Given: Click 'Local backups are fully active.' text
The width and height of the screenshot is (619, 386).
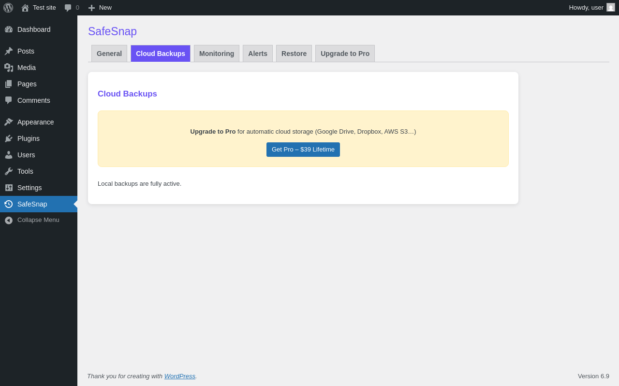Looking at the screenshot, I should tap(139, 184).
